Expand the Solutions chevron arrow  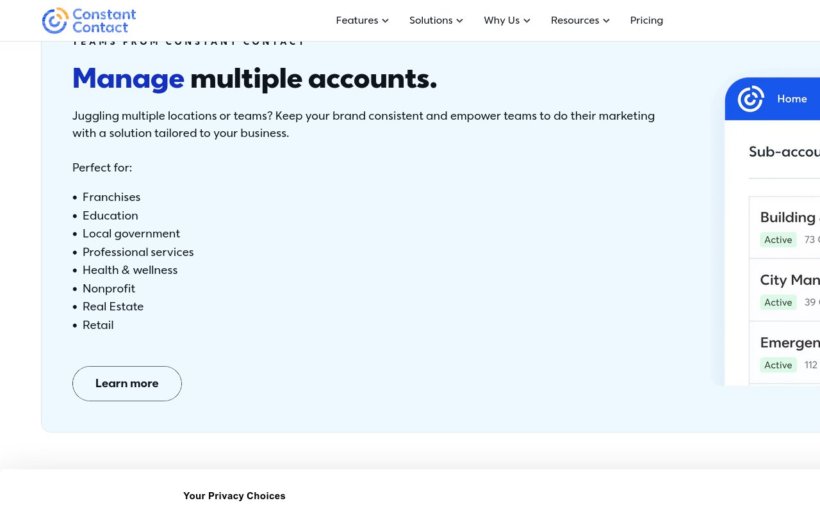459,20
